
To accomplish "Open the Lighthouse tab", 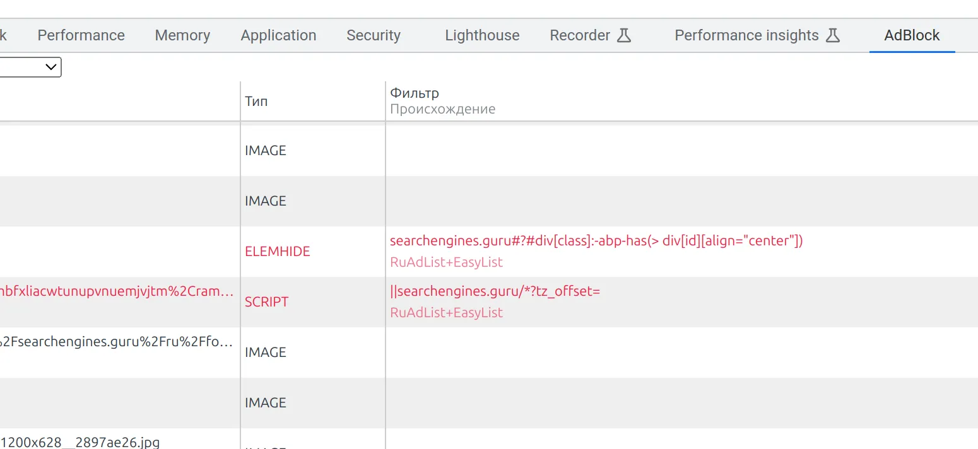I will coord(482,35).
